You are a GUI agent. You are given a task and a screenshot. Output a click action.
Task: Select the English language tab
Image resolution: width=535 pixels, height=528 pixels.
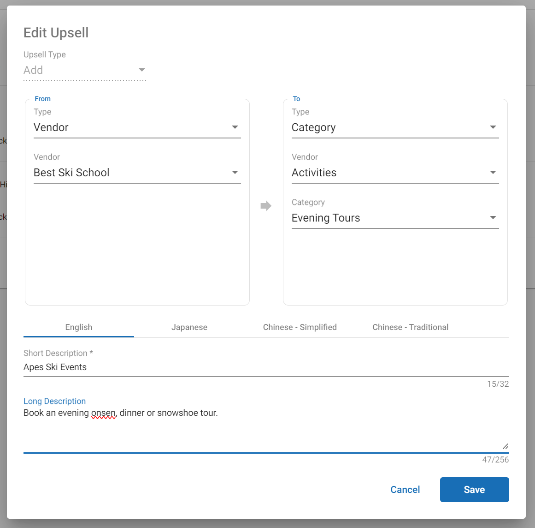pos(79,327)
